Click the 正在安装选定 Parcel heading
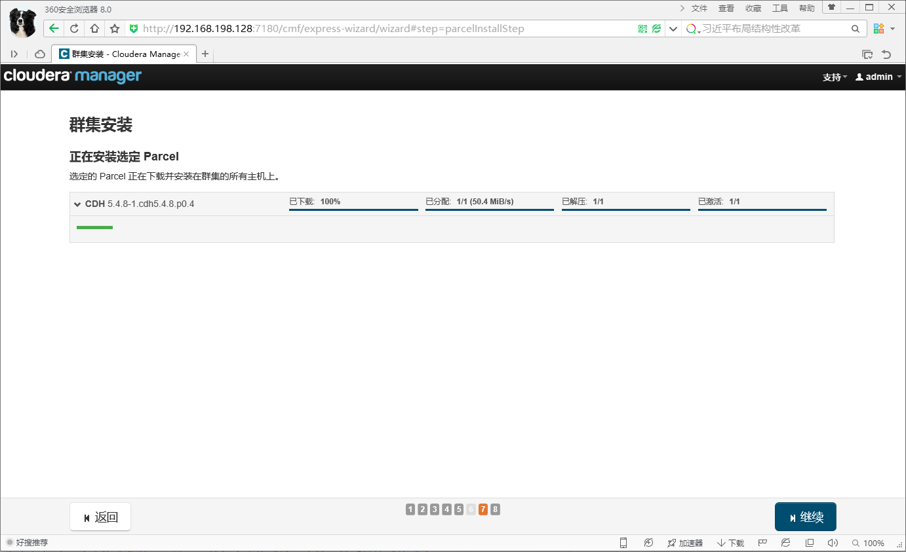 click(124, 156)
